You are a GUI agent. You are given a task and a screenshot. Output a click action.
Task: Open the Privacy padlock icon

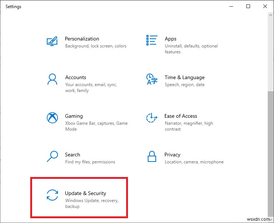pos(152,156)
